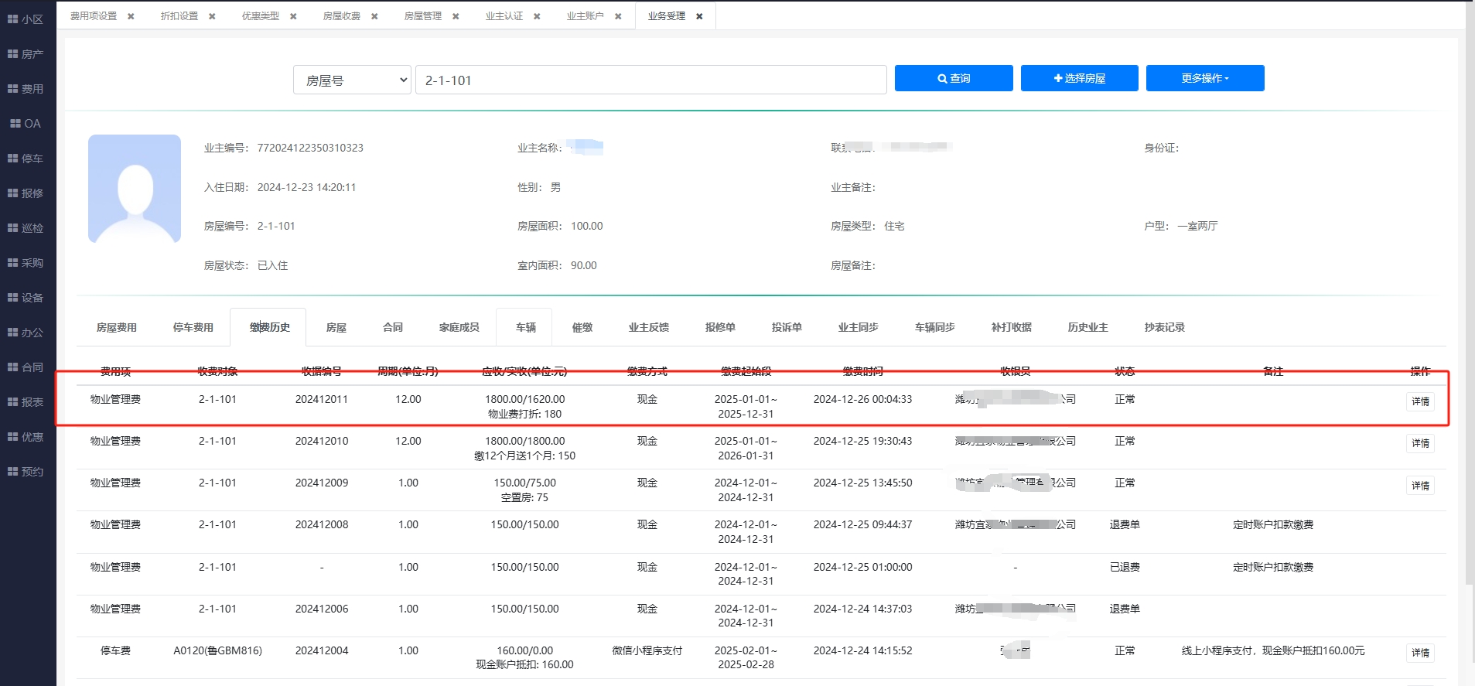Select the 投诉单 tab
The width and height of the screenshot is (1475, 686).
pyautogui.click(x=787, y=327)
